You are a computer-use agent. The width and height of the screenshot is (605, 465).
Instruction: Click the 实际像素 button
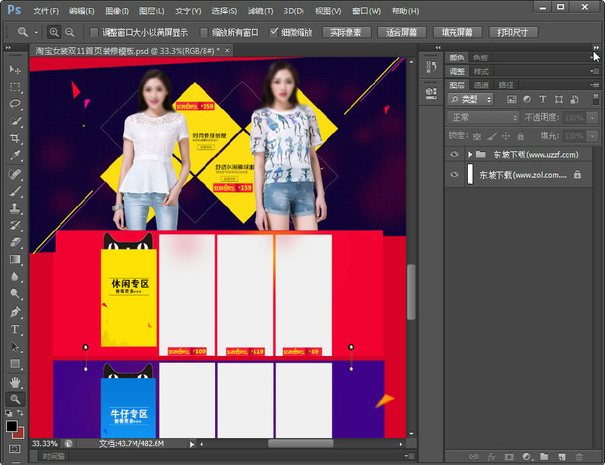point(346,32)
